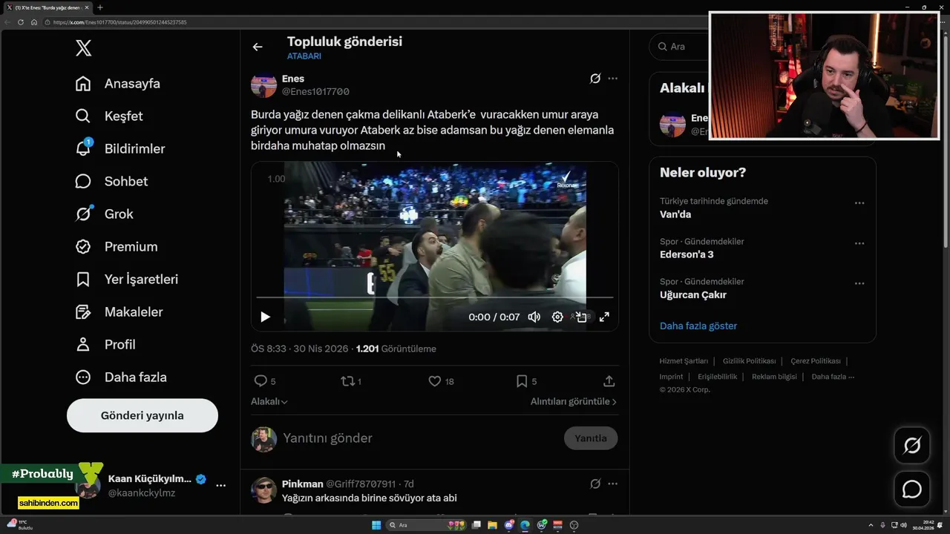The width and height of the screenshot is (950, 534).
Task: Open Anasayfa home page
Action: pyautogui.click(x=118, y=84)
